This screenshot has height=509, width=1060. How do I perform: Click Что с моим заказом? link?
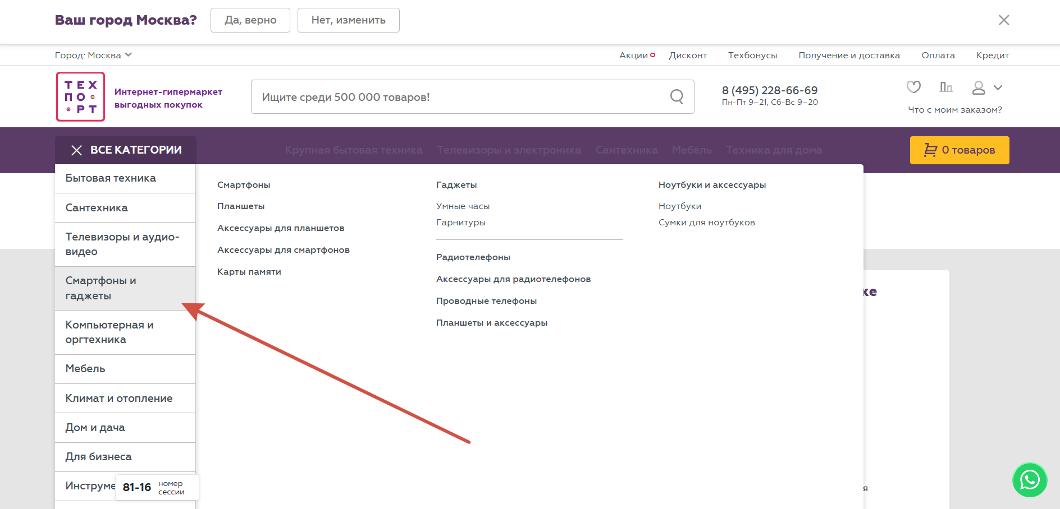(x=955, y=110)
